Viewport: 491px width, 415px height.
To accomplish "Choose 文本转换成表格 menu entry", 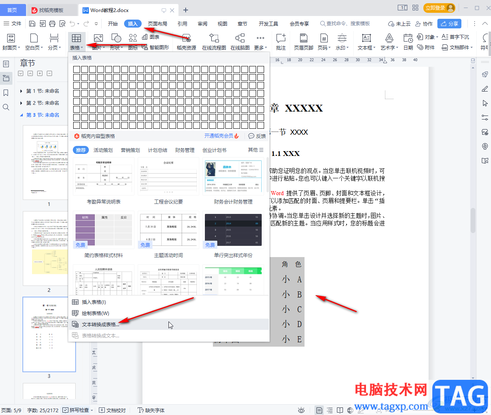I will [169, 324].
